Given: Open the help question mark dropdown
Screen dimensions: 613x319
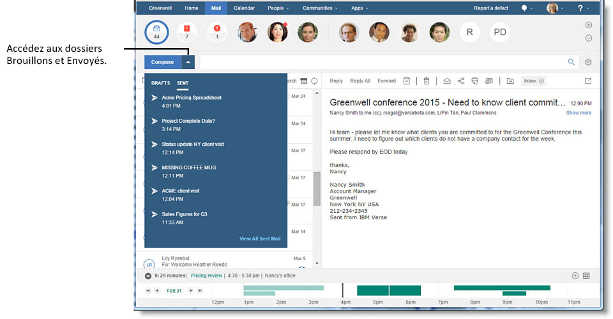Looking at the screenshot, I should tap(583, 8).
